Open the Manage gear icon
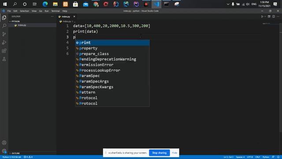Screen dimensions: 282x159 tap(4, 151)
